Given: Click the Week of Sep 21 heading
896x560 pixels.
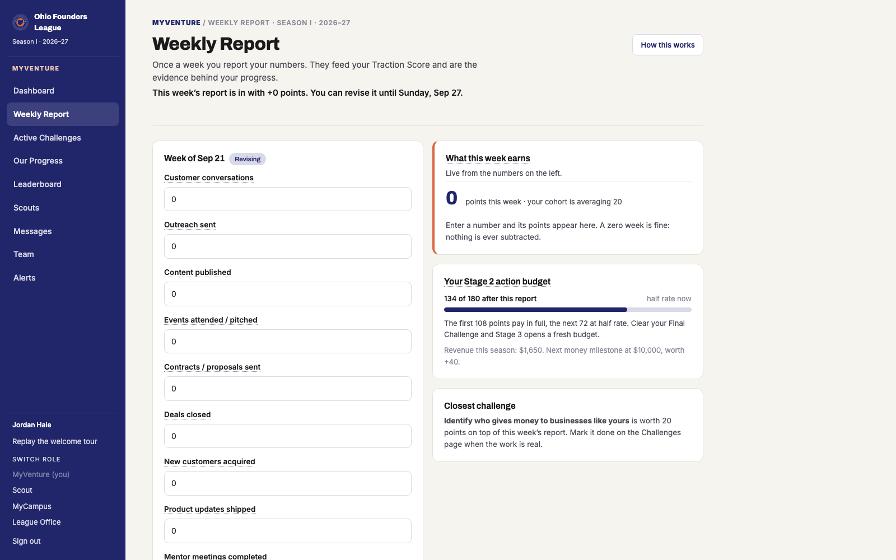Looking at the screenshot, I should pos(194,158).
